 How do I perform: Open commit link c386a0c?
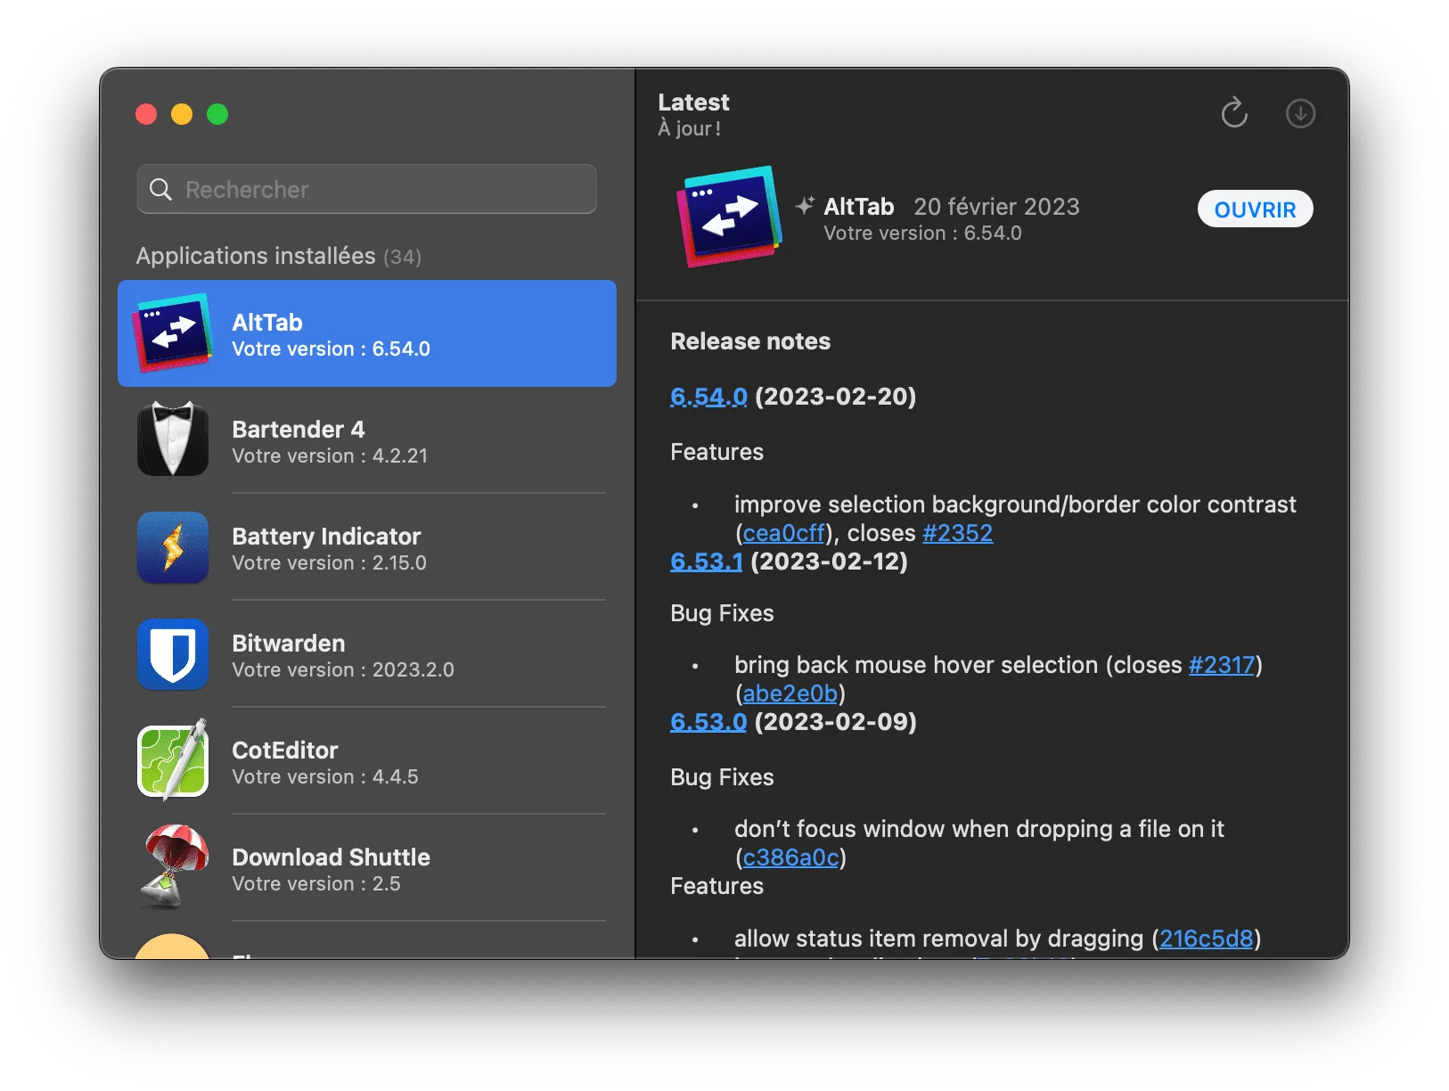(791, 857)
